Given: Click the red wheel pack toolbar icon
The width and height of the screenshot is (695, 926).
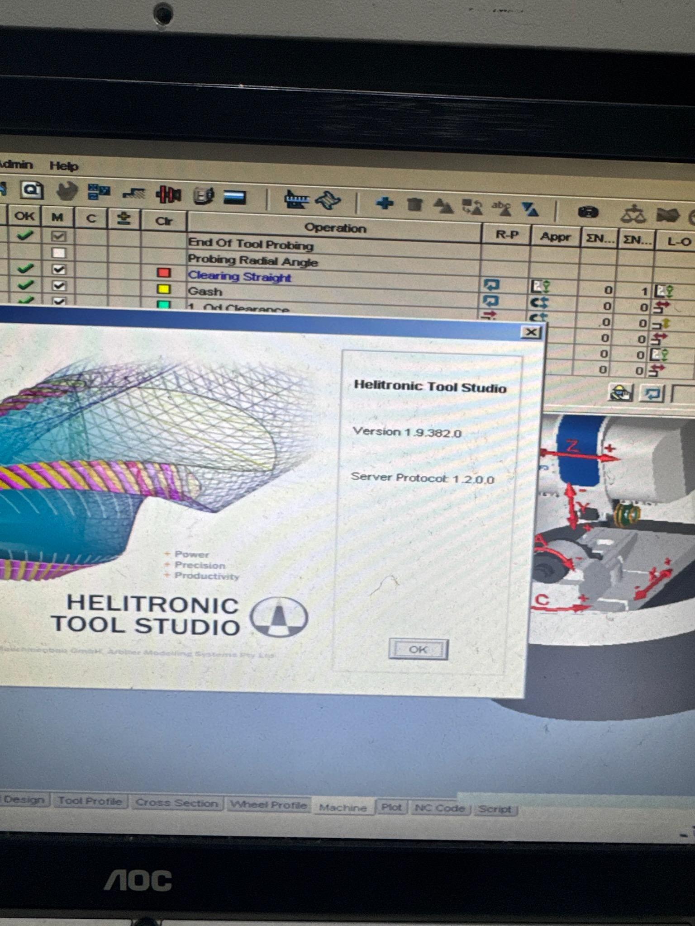Looking at the screenshot, I should pyautogui.click(x=168, y=195).
